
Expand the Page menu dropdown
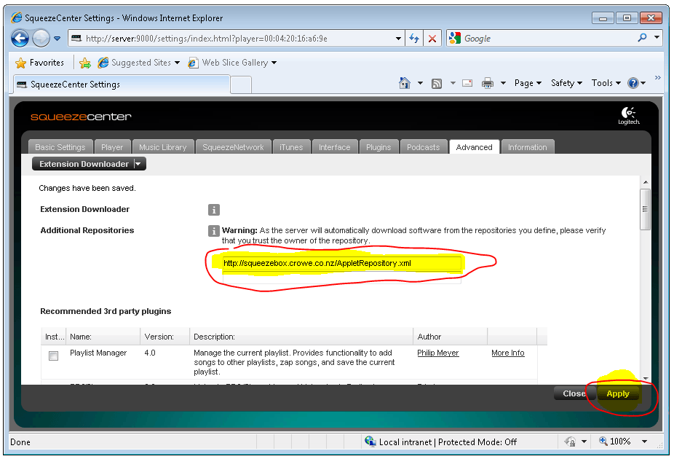[x=528, y=83]
